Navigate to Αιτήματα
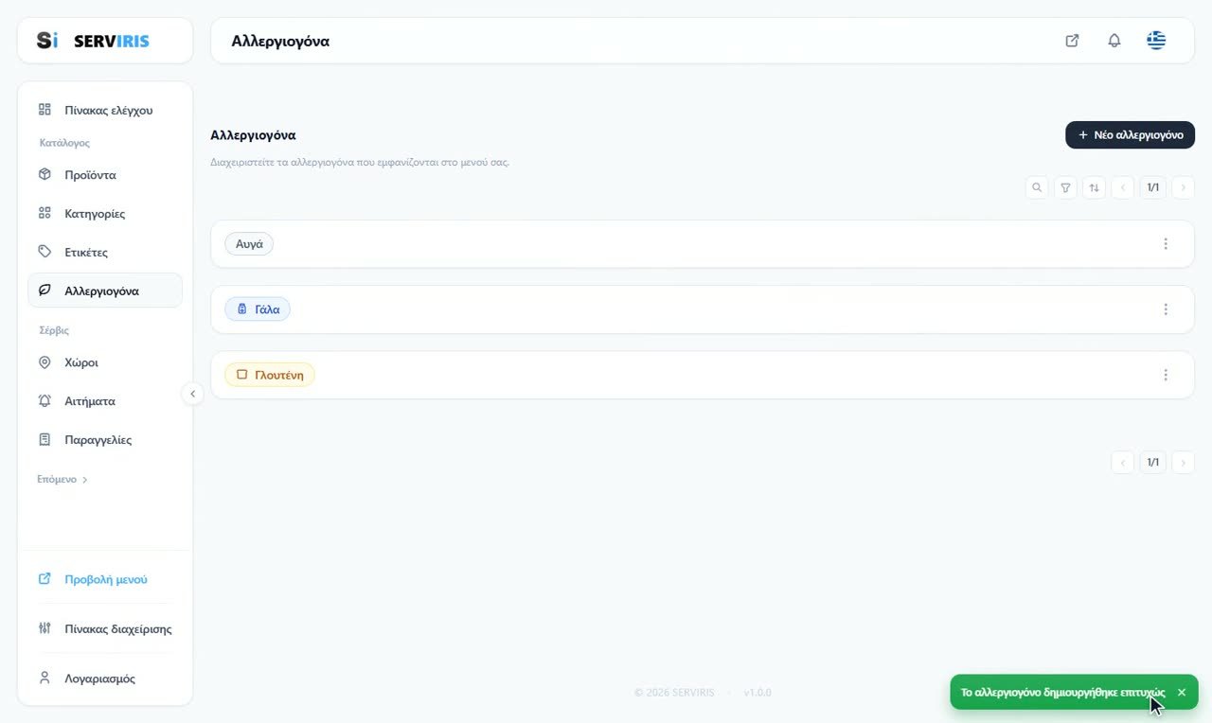1212x723 pixels. [105, 401]
